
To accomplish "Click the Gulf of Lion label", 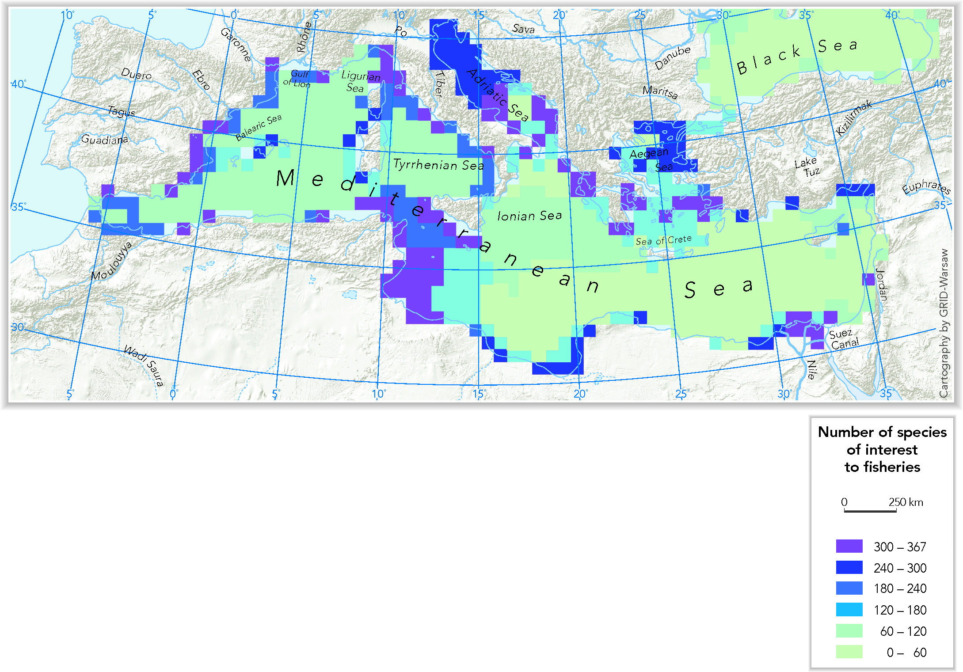I will (297, 79).
